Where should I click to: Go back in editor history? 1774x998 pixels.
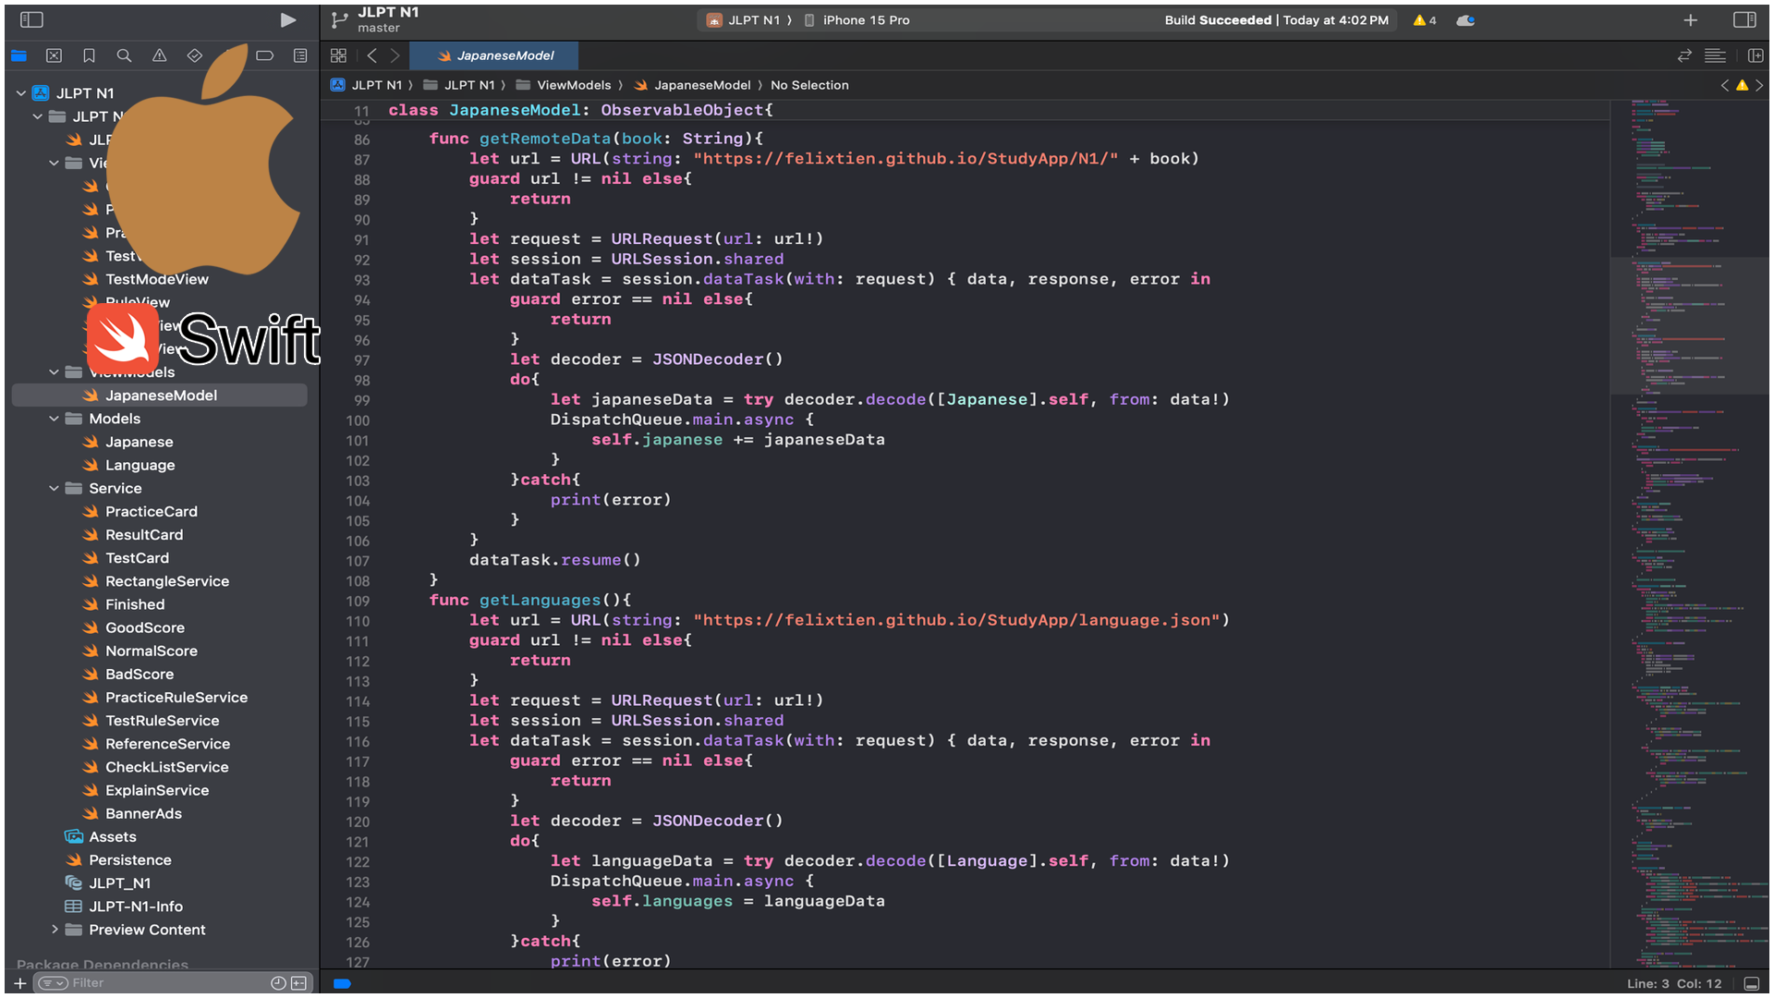pyautogui.click(x=371, y=55)
